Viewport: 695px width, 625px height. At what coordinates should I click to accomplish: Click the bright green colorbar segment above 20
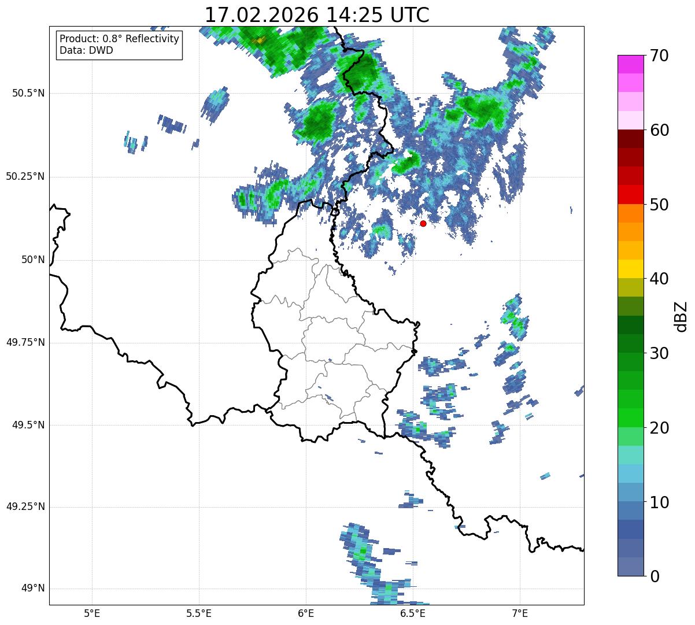[x=630, y=417]
